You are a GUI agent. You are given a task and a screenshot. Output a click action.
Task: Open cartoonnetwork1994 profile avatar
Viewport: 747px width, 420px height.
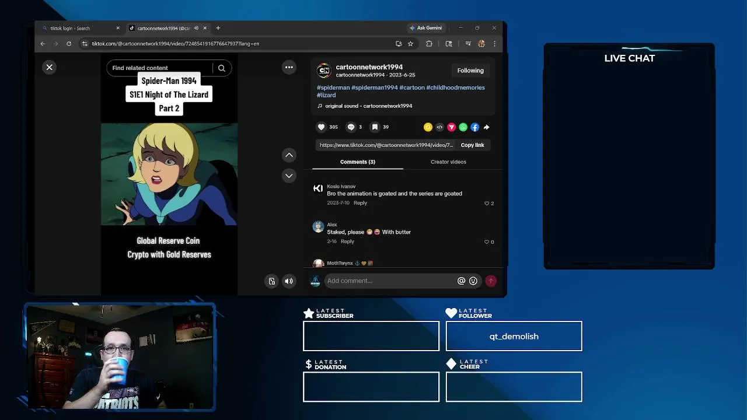324,71
